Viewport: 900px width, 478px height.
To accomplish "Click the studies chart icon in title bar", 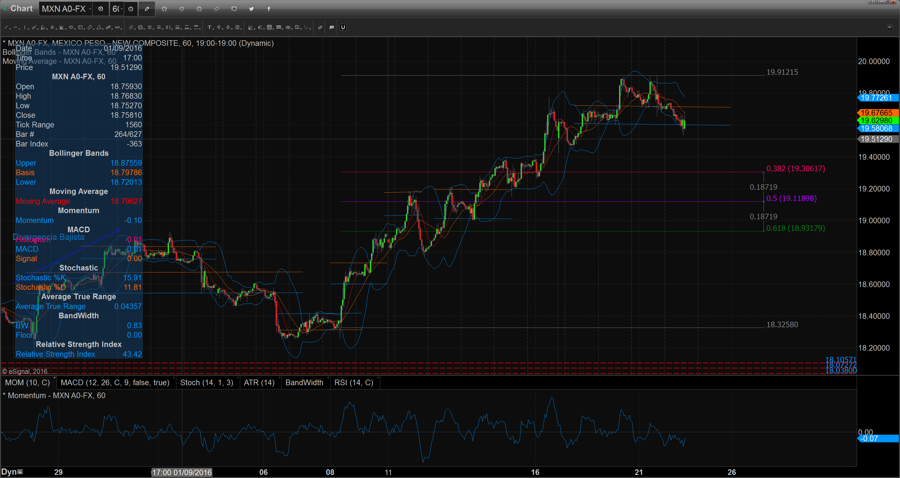I will [x=164, y=9].
